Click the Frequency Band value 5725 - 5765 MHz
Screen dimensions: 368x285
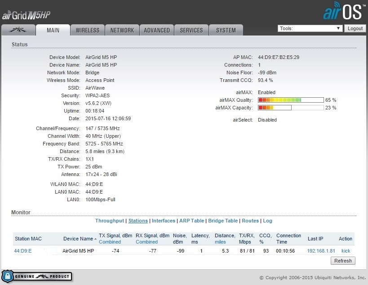coord(104,144)
